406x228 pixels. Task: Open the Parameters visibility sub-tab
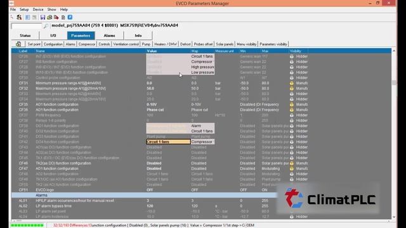tap(273, 44)
